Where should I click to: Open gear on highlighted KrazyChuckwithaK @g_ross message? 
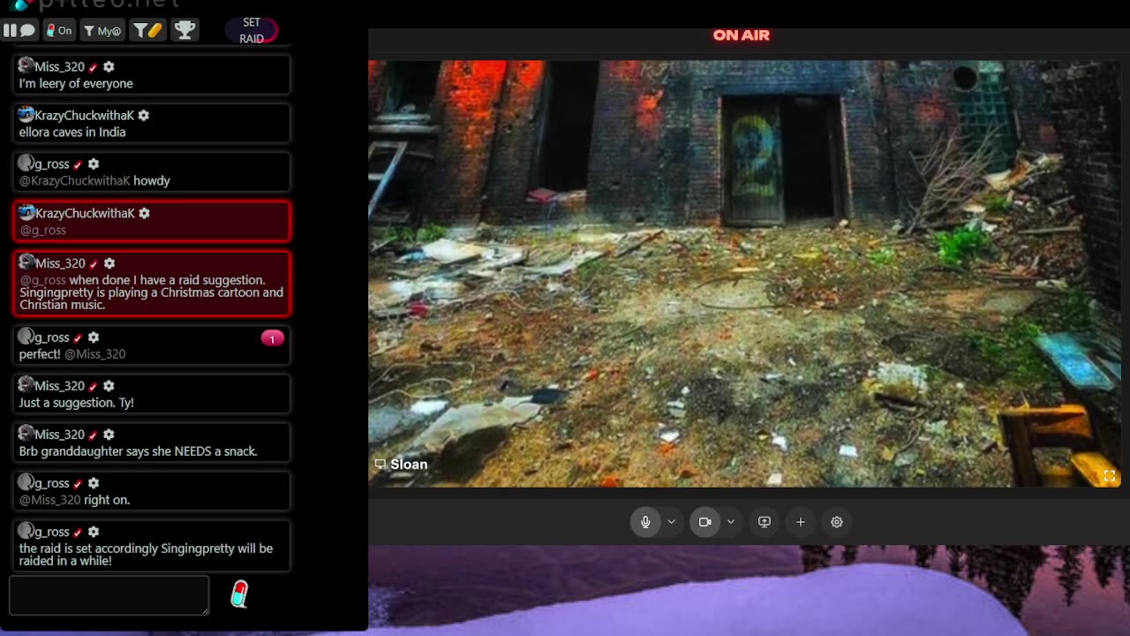tap(144, 213)
